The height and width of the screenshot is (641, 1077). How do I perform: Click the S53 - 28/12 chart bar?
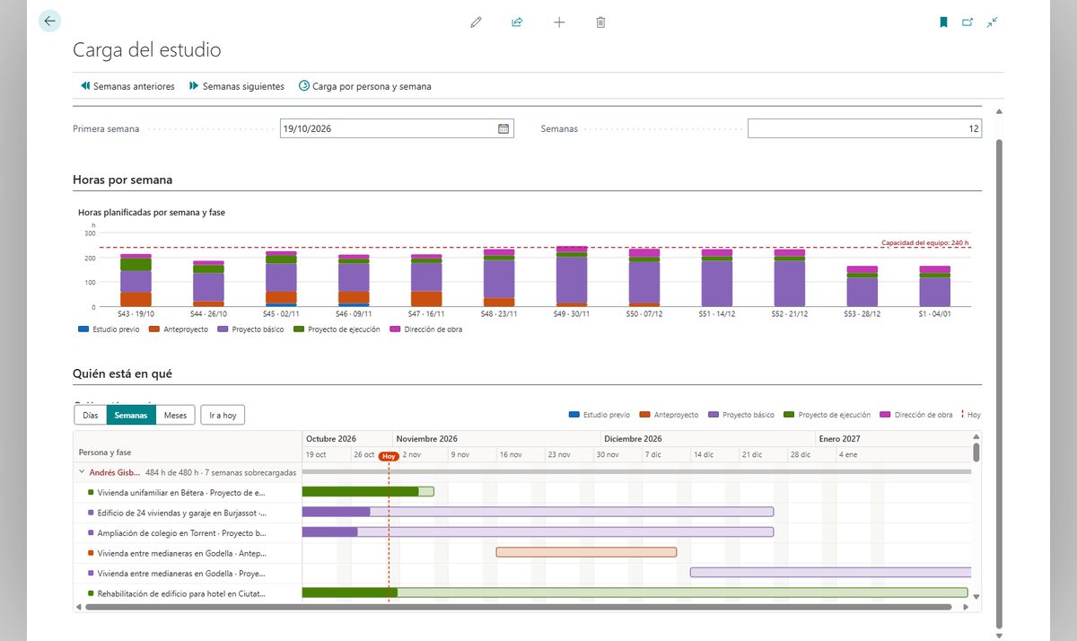click(862, 286)
